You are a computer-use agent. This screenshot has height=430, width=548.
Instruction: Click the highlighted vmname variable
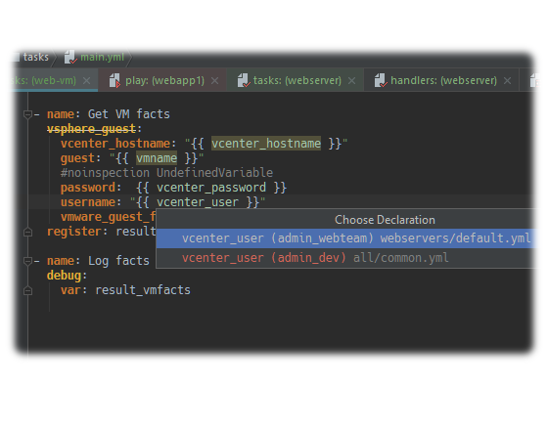[157, 158]
